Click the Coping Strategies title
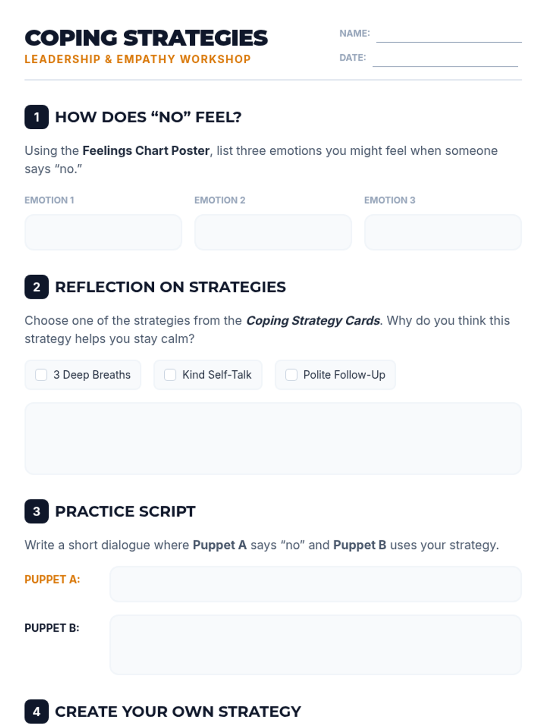Viewport: 546px width, 728px height. [x=146, y=38]
